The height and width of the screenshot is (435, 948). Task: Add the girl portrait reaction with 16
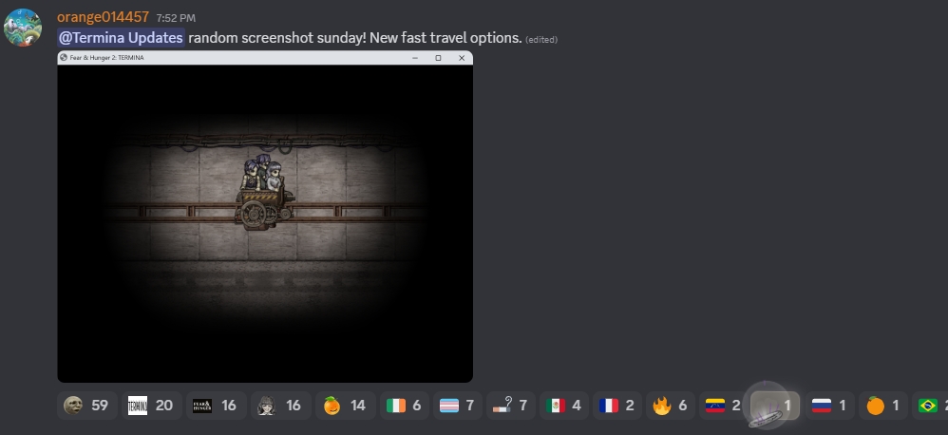tap(280, 406)
